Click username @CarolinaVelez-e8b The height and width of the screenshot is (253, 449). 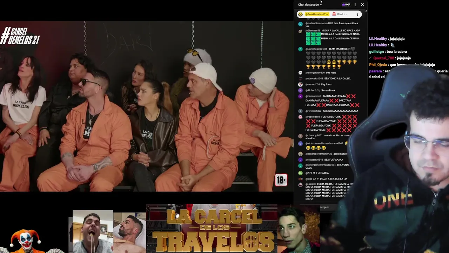(316, 49)
